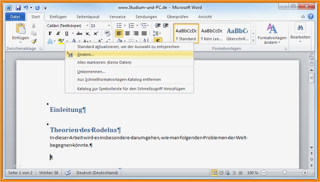Click the Copy icon in Zwischenablage

coord(34,33)
